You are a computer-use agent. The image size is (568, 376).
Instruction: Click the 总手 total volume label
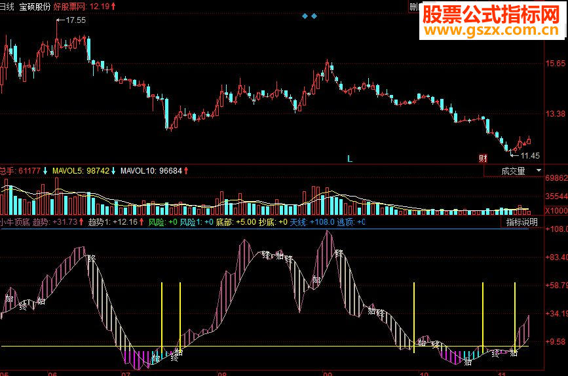(20, 170)
